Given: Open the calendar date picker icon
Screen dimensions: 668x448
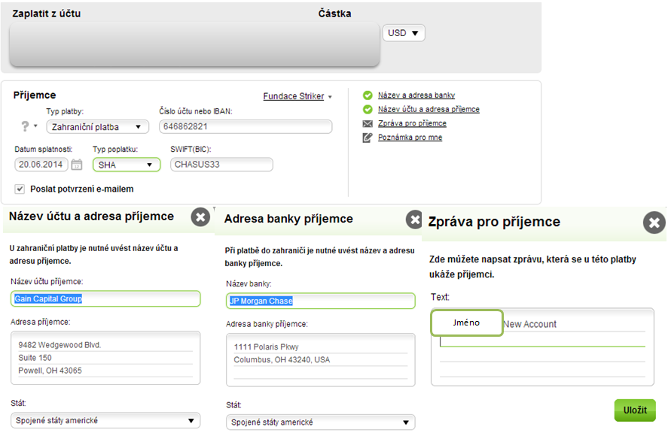Looking at the screenshot, I should (77, 165).
